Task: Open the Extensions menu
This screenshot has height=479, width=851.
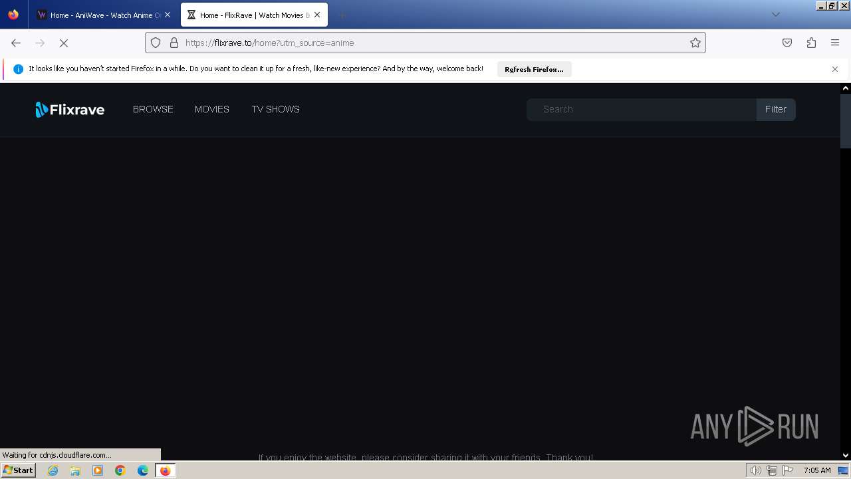Action: [811, 43]
